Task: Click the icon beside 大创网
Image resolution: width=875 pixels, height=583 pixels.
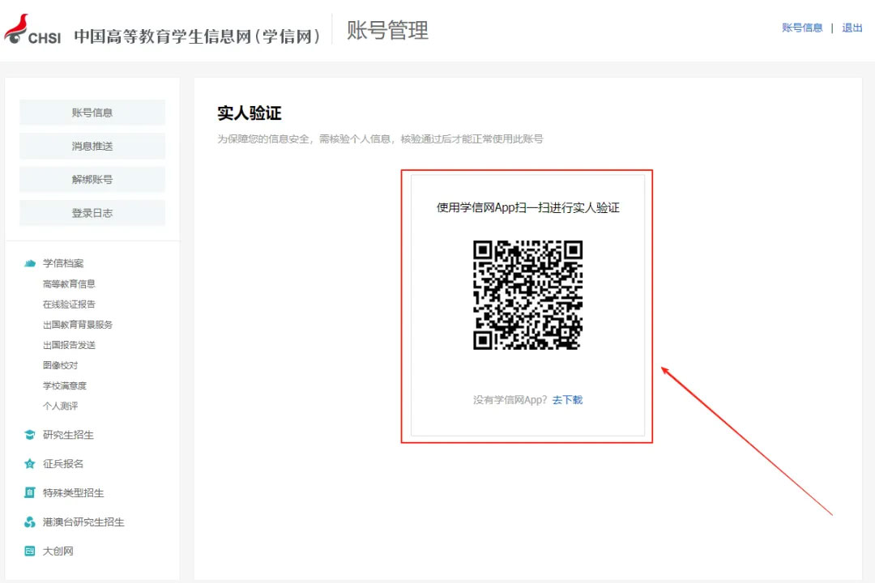Action: (30, 551)
